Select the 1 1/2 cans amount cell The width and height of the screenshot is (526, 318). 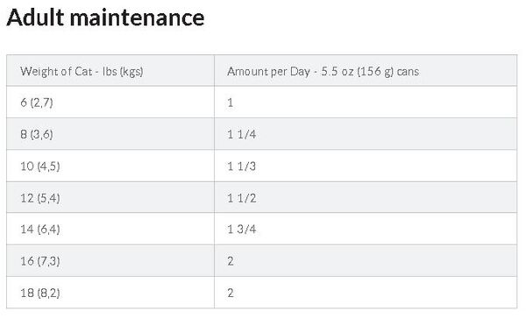[366, 198]
